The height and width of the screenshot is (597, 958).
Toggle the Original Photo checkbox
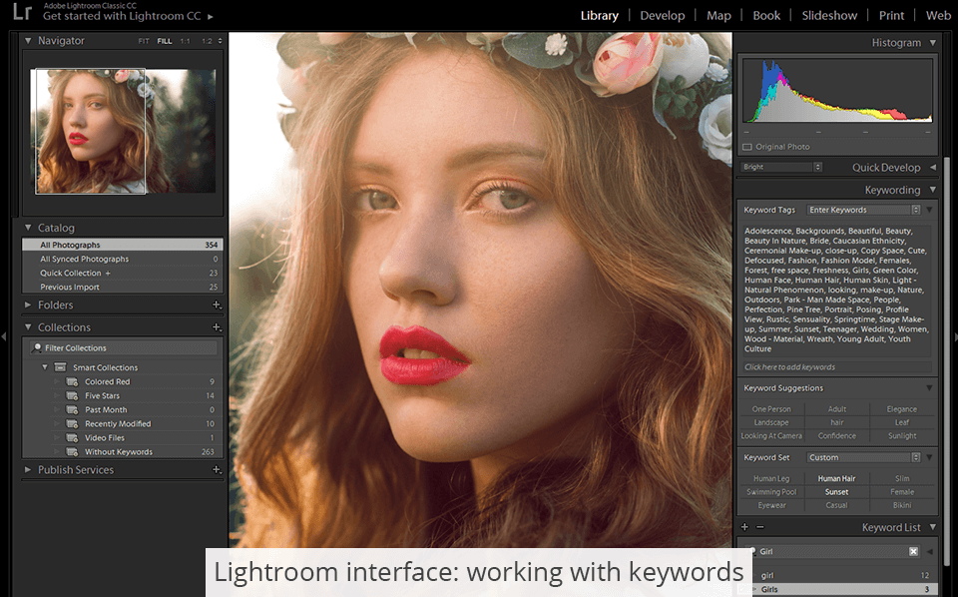pos(746,147)
